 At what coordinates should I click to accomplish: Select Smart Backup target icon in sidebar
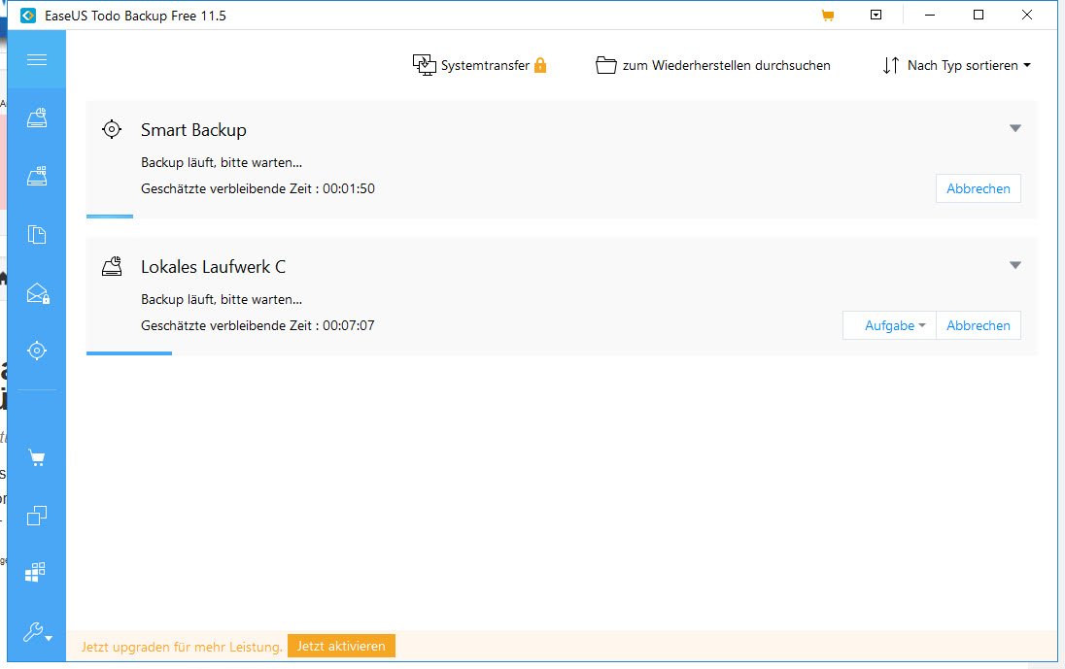pyautogui.click(x=37, y=351)
